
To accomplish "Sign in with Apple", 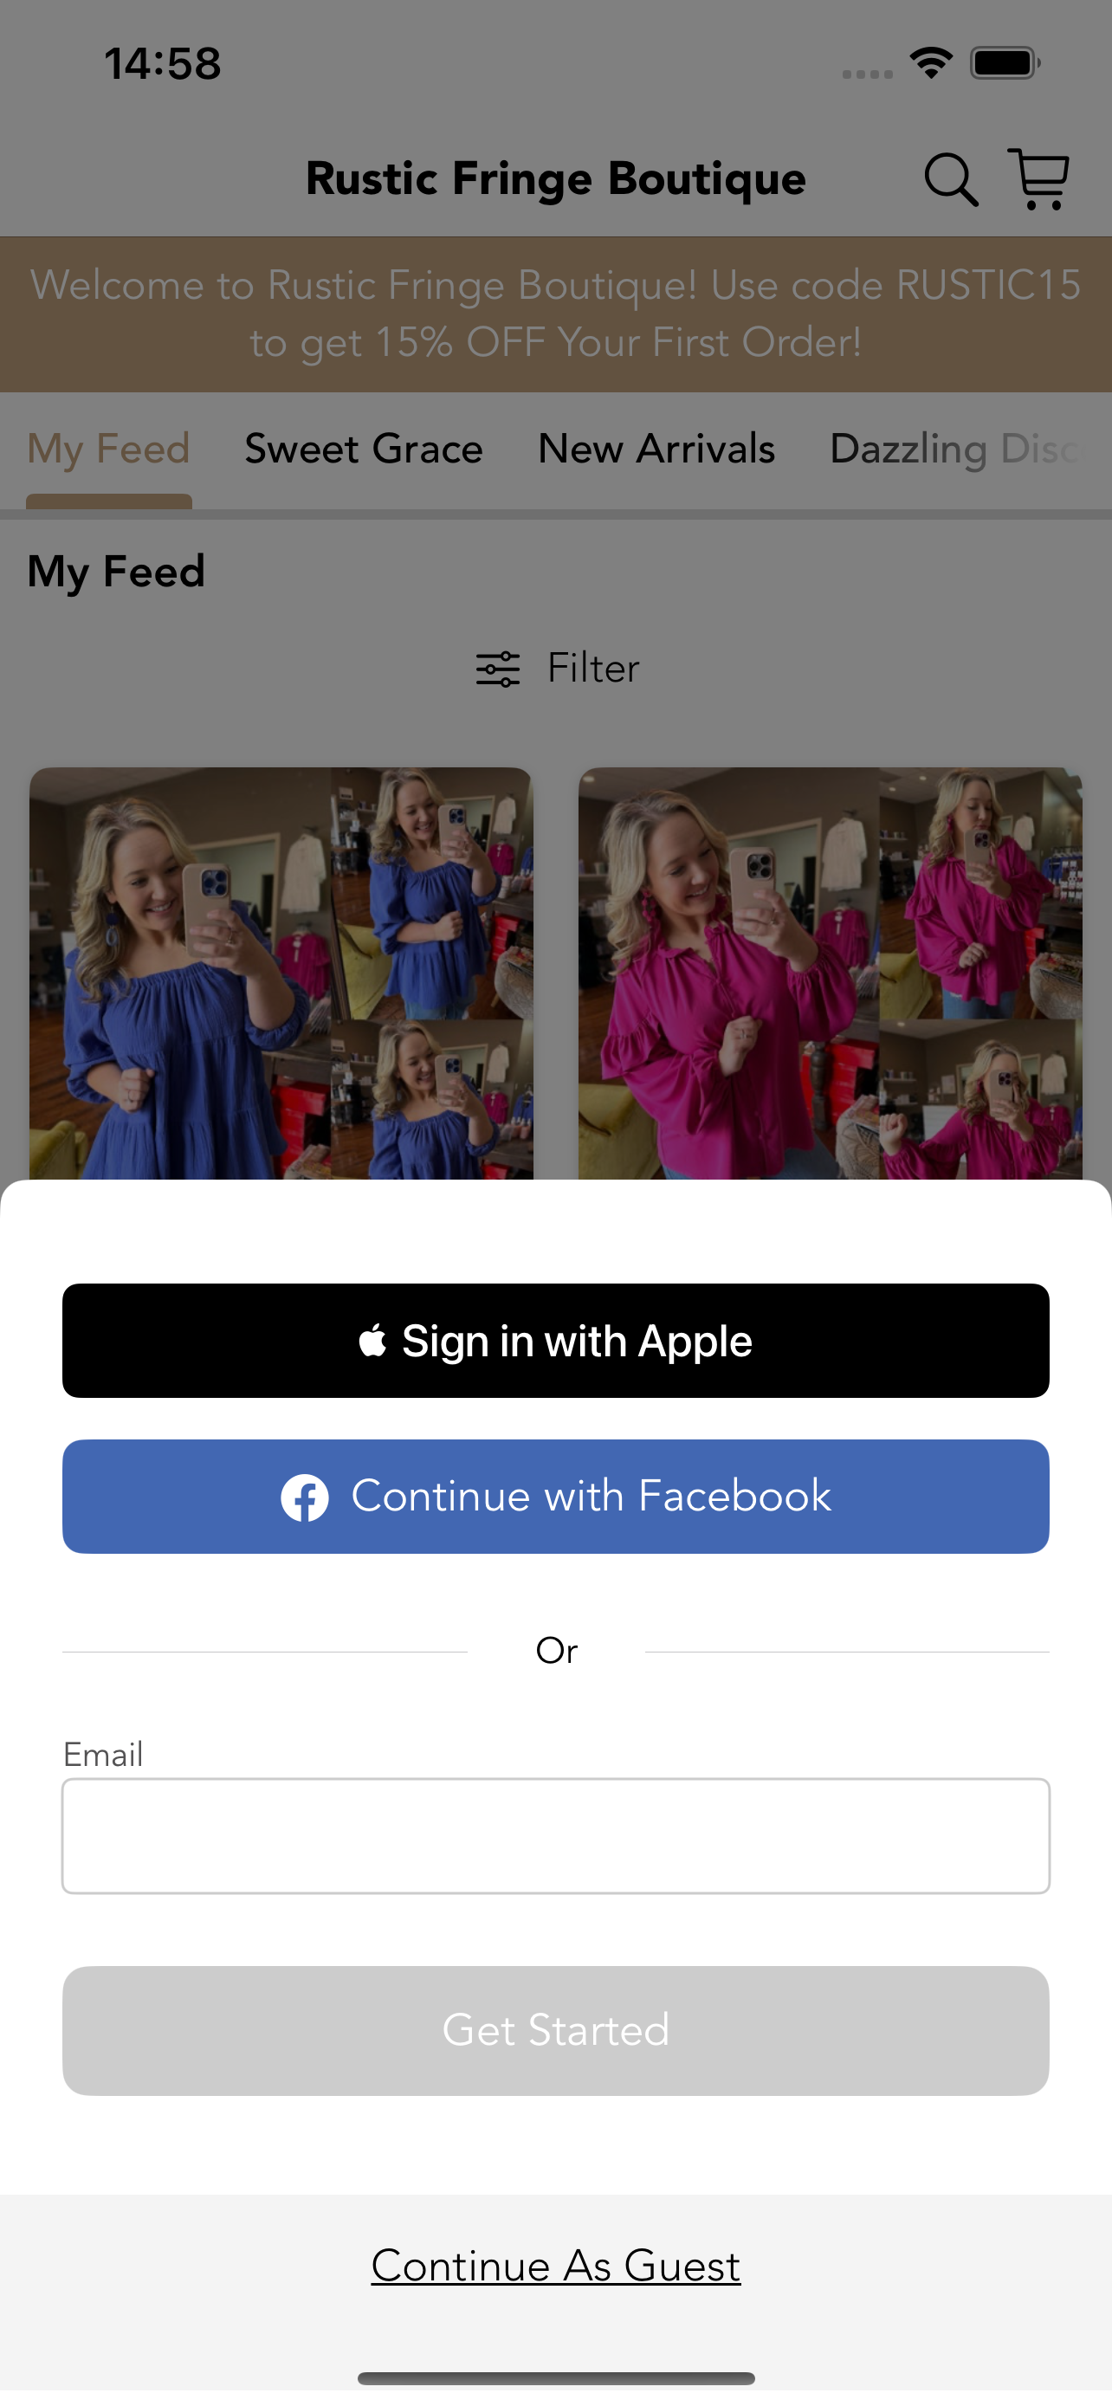I will [x=555, y=1341].
